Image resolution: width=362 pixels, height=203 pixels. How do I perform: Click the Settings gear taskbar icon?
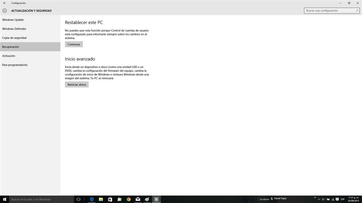click(156, 199)
